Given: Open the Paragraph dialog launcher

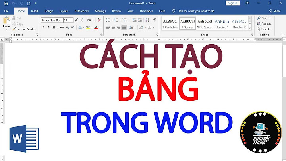Looking at the screenshot, I should click(x=157, y=35).
